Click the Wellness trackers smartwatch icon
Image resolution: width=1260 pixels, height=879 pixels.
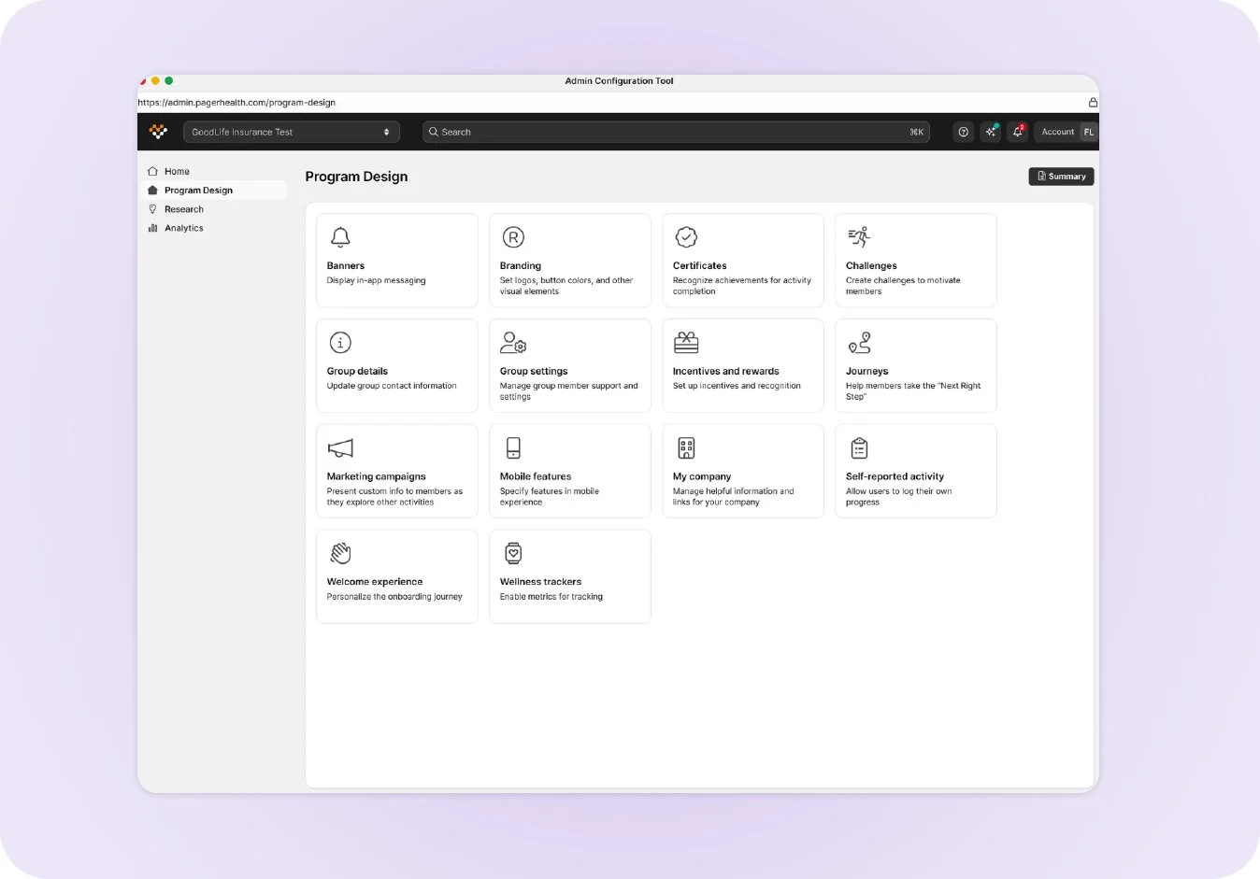pyautogui.click(x=513, y=552)
